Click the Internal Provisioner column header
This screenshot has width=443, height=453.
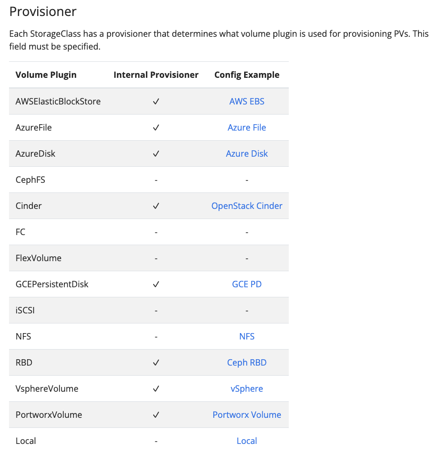tap(156, 75)
